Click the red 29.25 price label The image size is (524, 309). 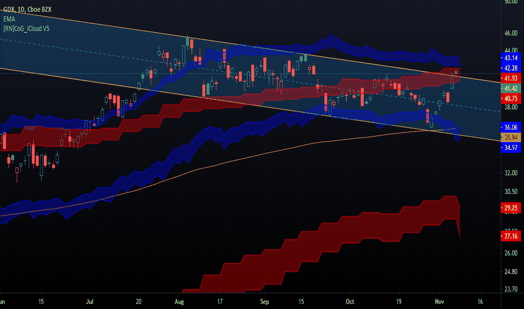(511, 208)
